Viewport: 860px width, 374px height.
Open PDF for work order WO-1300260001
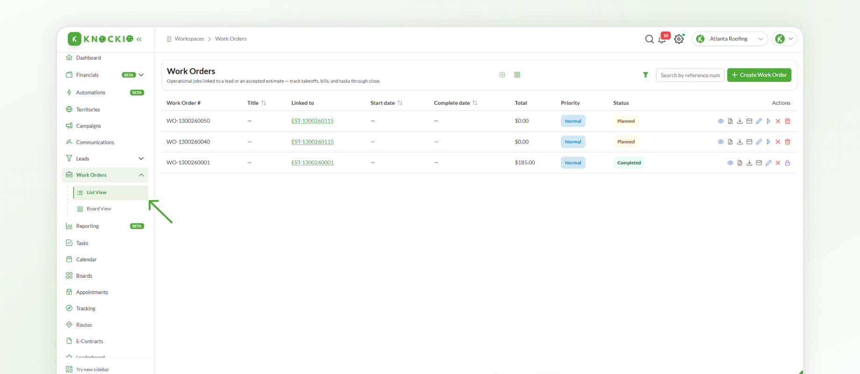tap(740, 163)
